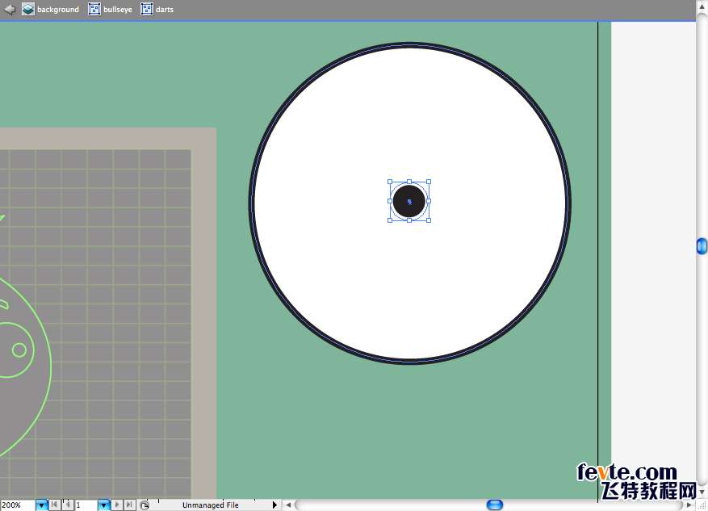Image resolution: width=708 pixels, height=511 pixels.
Task: Click the Version Cue status icon
Action: click(x=144, y=505)
